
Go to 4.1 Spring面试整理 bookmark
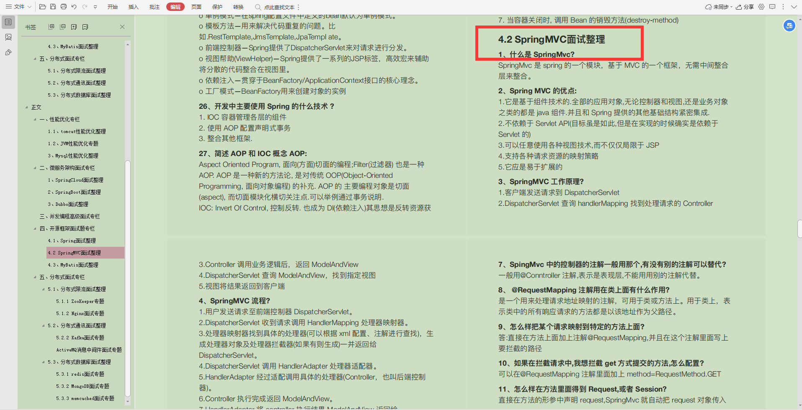pyautogui.click(x=72, y=241)
